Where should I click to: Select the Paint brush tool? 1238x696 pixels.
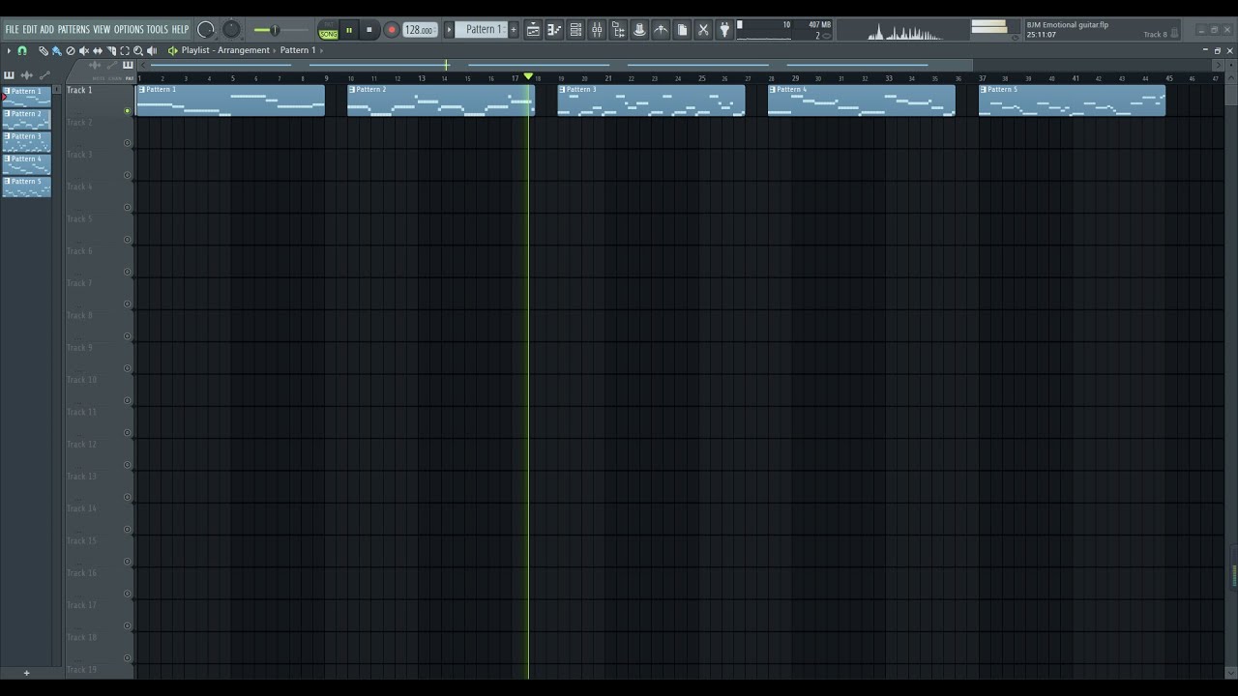coord(56,50)
